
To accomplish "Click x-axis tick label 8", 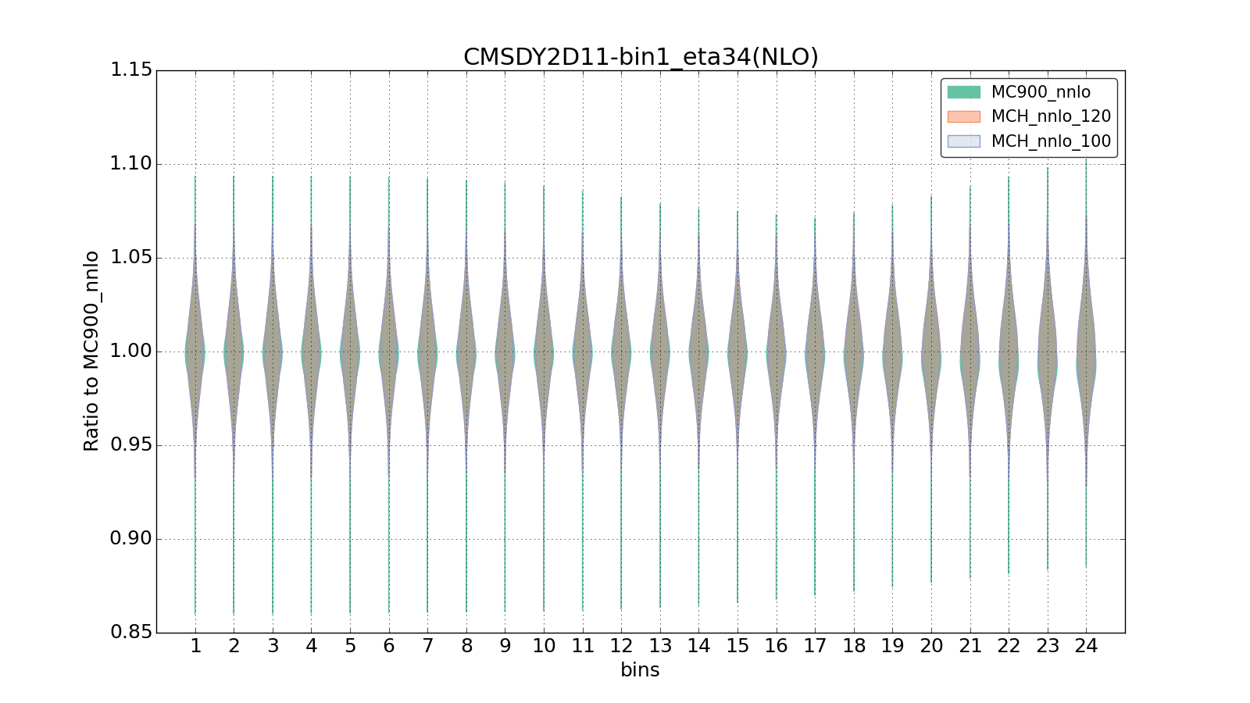I will coord(466,647).
